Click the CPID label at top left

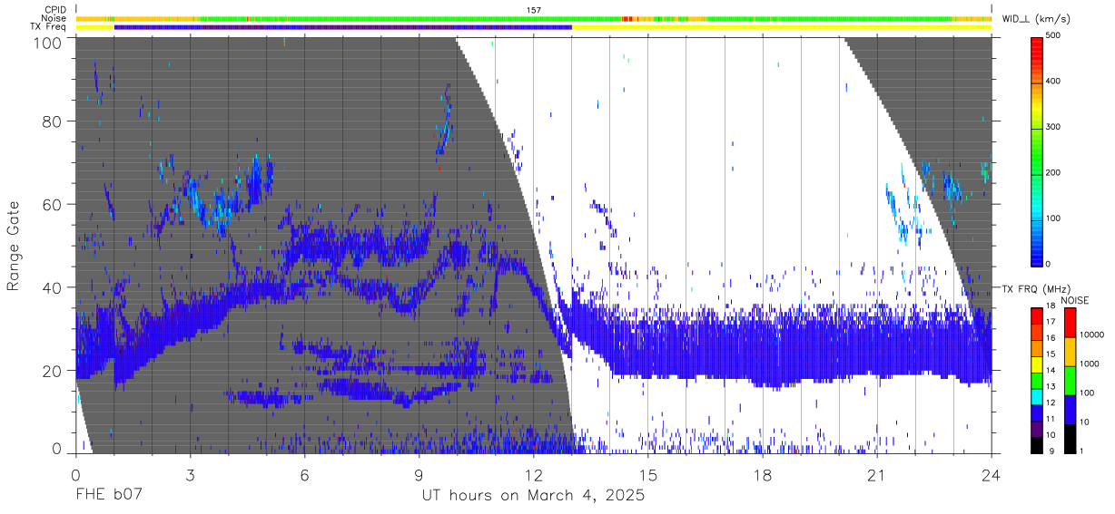point(54,10)
